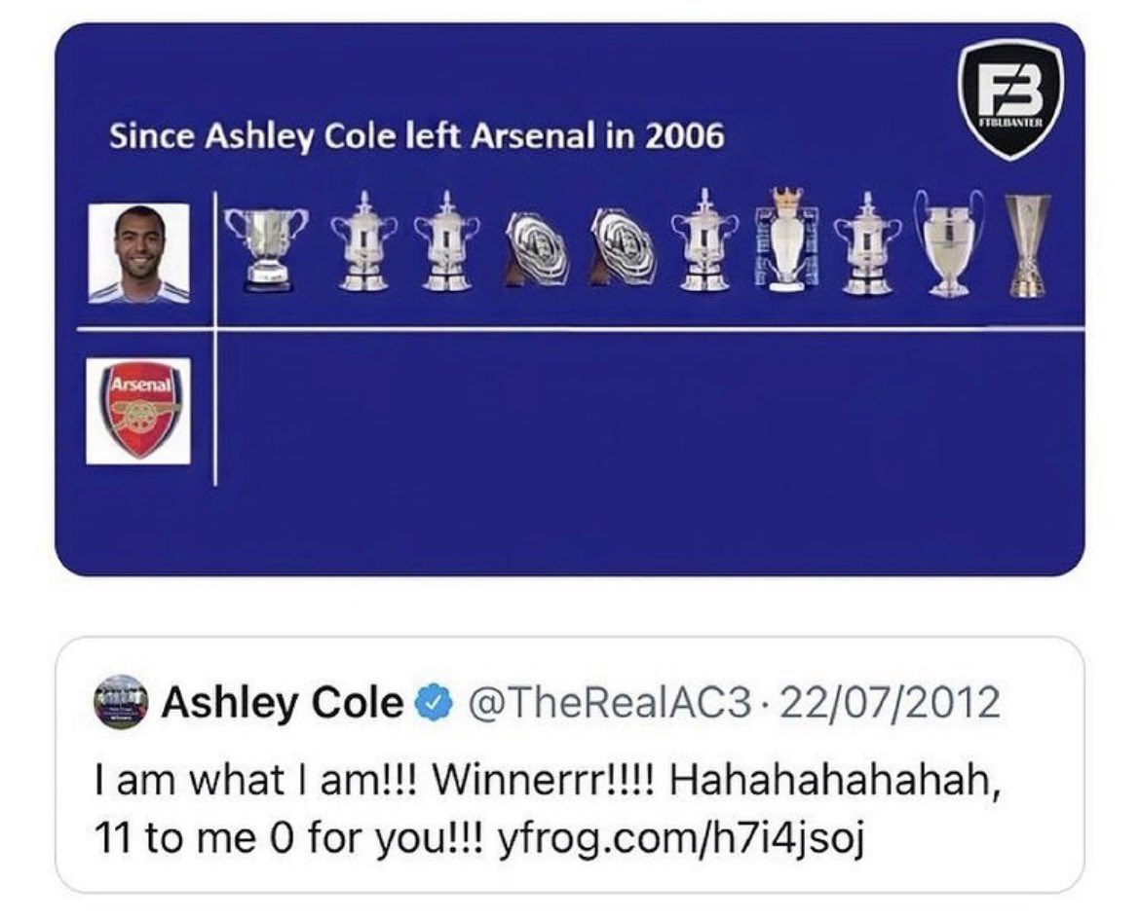The width and height of the screenshot is (1140, 921).
Task: Open Ashley Cole's player photo
Action: [139, 253]
